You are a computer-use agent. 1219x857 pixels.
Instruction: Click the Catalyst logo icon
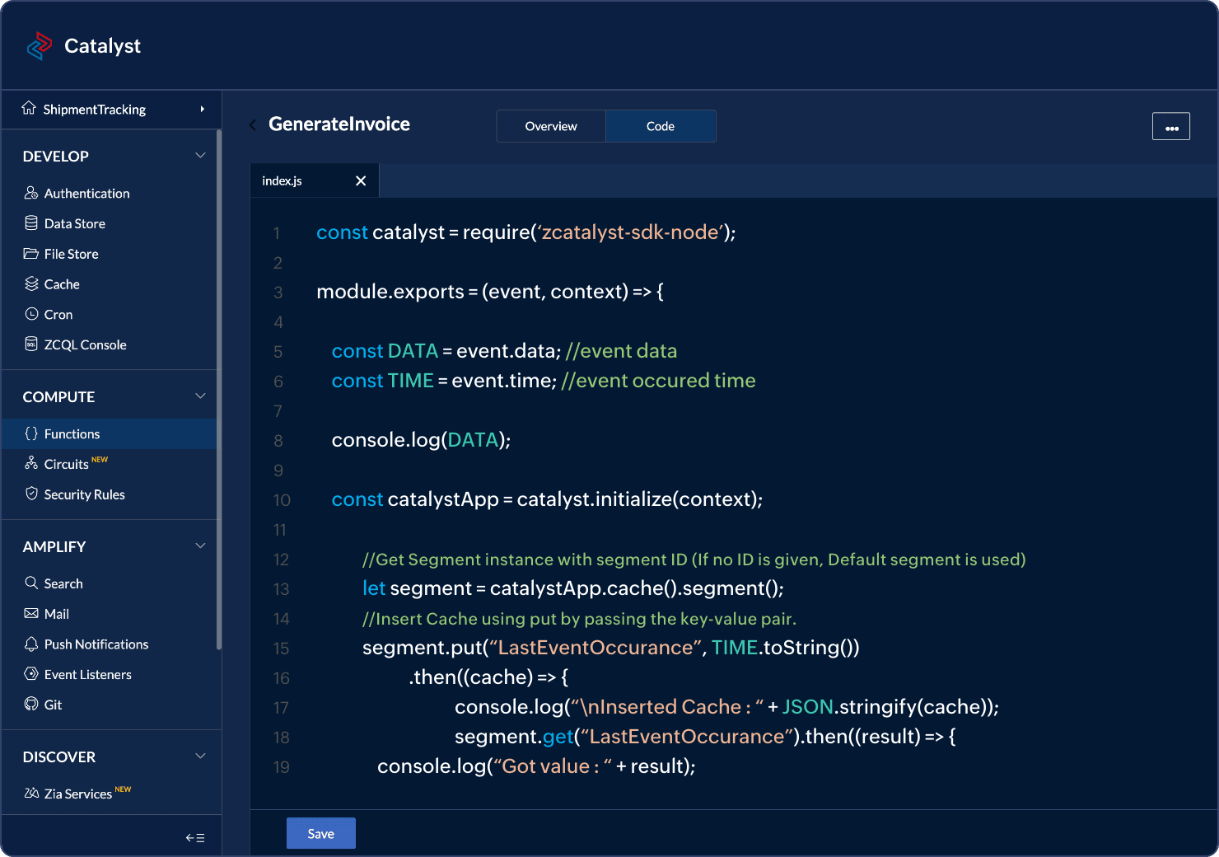(39, 45)
